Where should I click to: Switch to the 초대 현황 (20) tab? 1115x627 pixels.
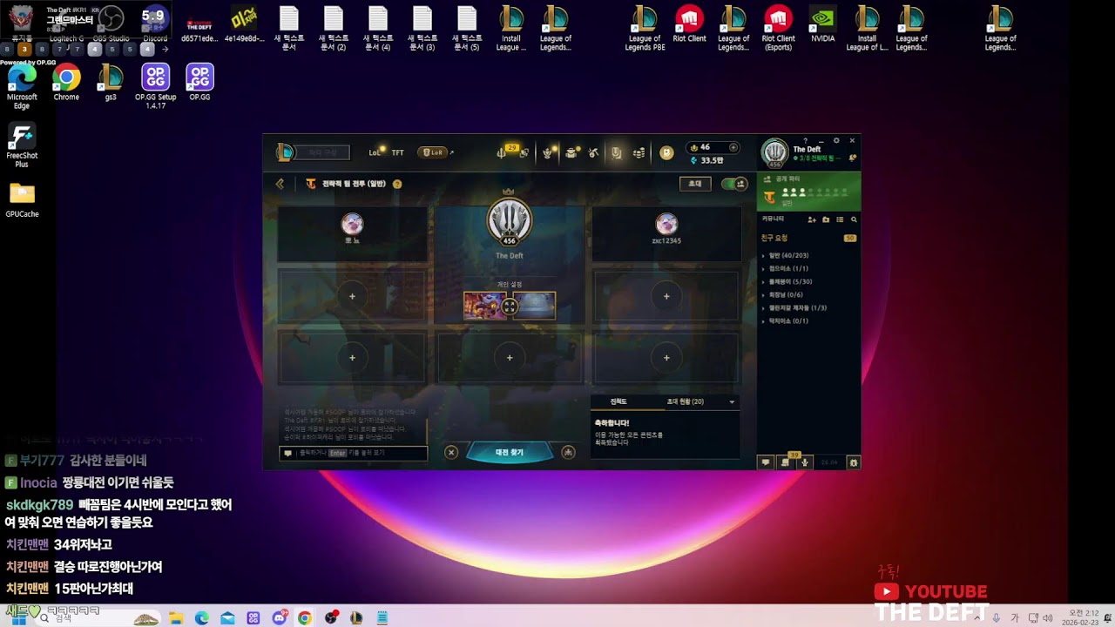(x=686, y=401)
